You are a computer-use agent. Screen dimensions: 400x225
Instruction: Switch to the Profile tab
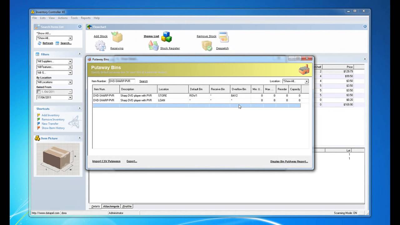point(127,206)
